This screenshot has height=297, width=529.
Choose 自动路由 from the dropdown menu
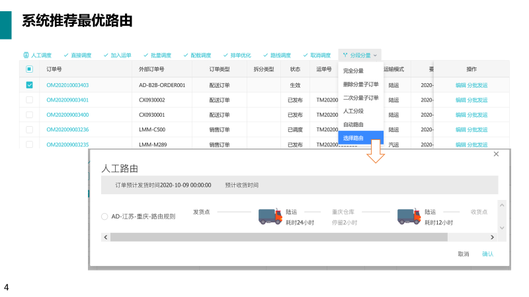pyautogui.click(x=353, y=125)
